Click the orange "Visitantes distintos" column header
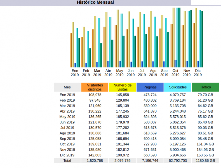 [95, 87]
